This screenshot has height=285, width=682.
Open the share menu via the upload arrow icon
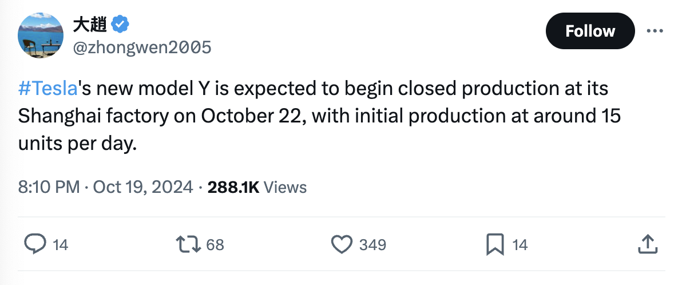645,245
